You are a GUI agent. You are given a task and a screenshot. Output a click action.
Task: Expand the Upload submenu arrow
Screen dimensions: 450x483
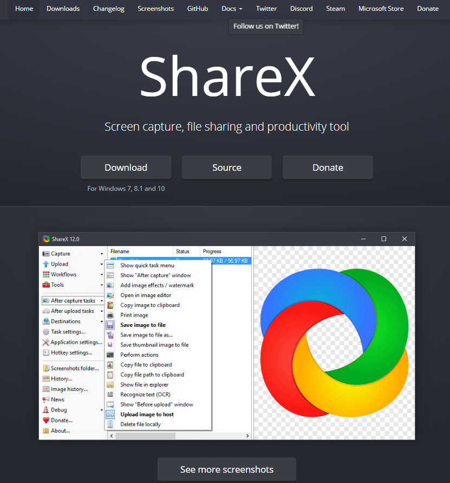click(x=102, y=265)
